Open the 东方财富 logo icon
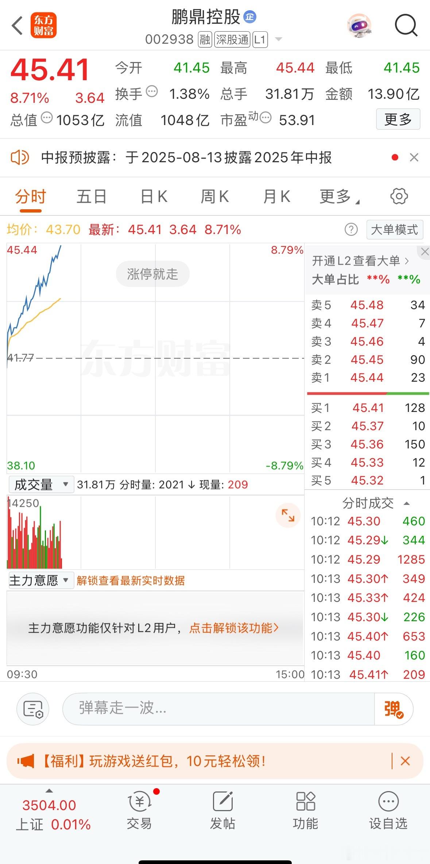The width and height of the screenshot is (430, 864). click(x=44, y=26)
